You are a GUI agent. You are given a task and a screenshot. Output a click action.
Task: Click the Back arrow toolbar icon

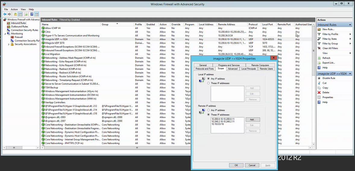point(5,14)
